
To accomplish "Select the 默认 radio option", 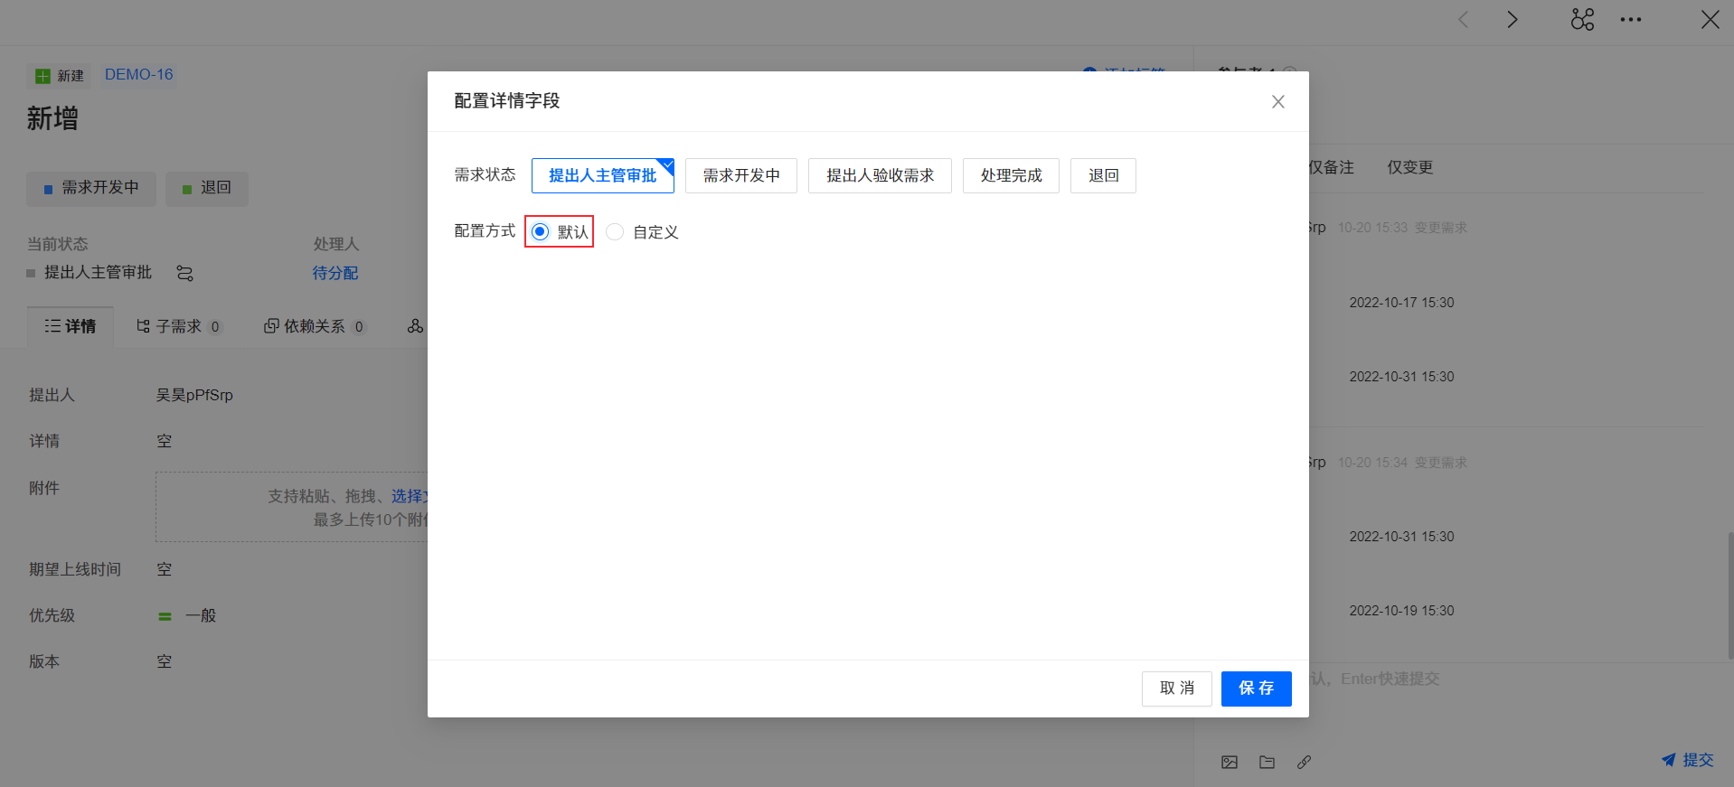I will (x=540, y=232).
